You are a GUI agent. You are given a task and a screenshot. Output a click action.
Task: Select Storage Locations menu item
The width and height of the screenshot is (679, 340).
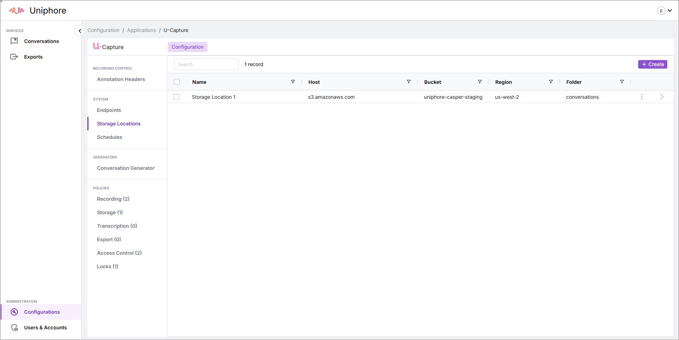point(119,124)
